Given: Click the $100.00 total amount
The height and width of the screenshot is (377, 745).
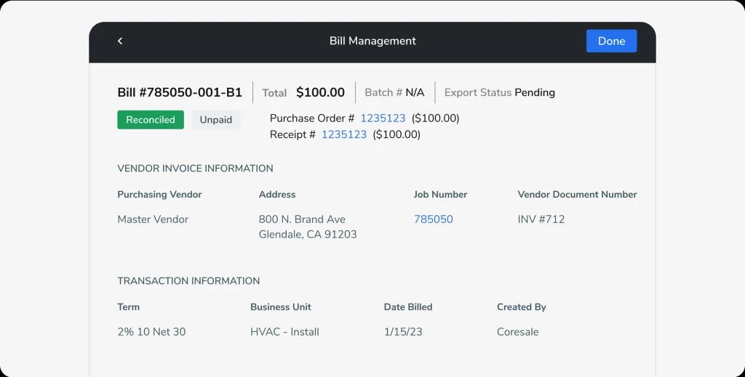Looking at the screenshot, I should click(320, 92).
